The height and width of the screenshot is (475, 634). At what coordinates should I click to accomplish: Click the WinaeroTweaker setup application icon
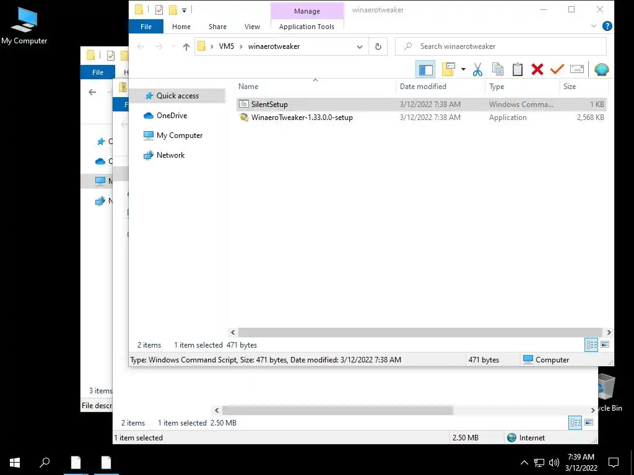244,118
